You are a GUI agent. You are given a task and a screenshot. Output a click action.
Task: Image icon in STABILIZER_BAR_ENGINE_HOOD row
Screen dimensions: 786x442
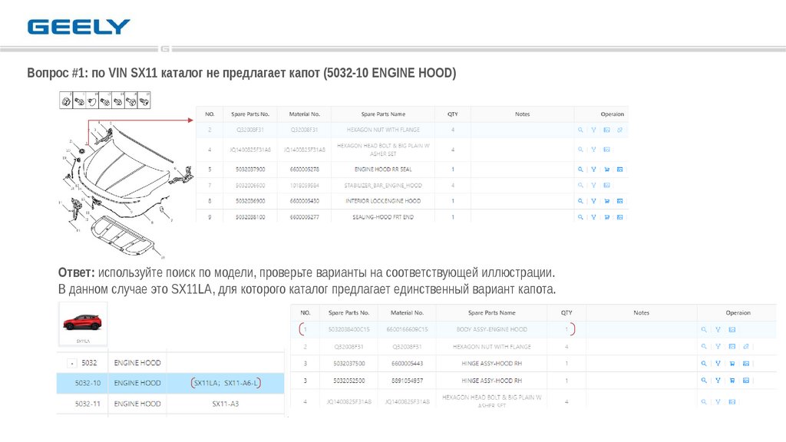[x=606, y=186]
